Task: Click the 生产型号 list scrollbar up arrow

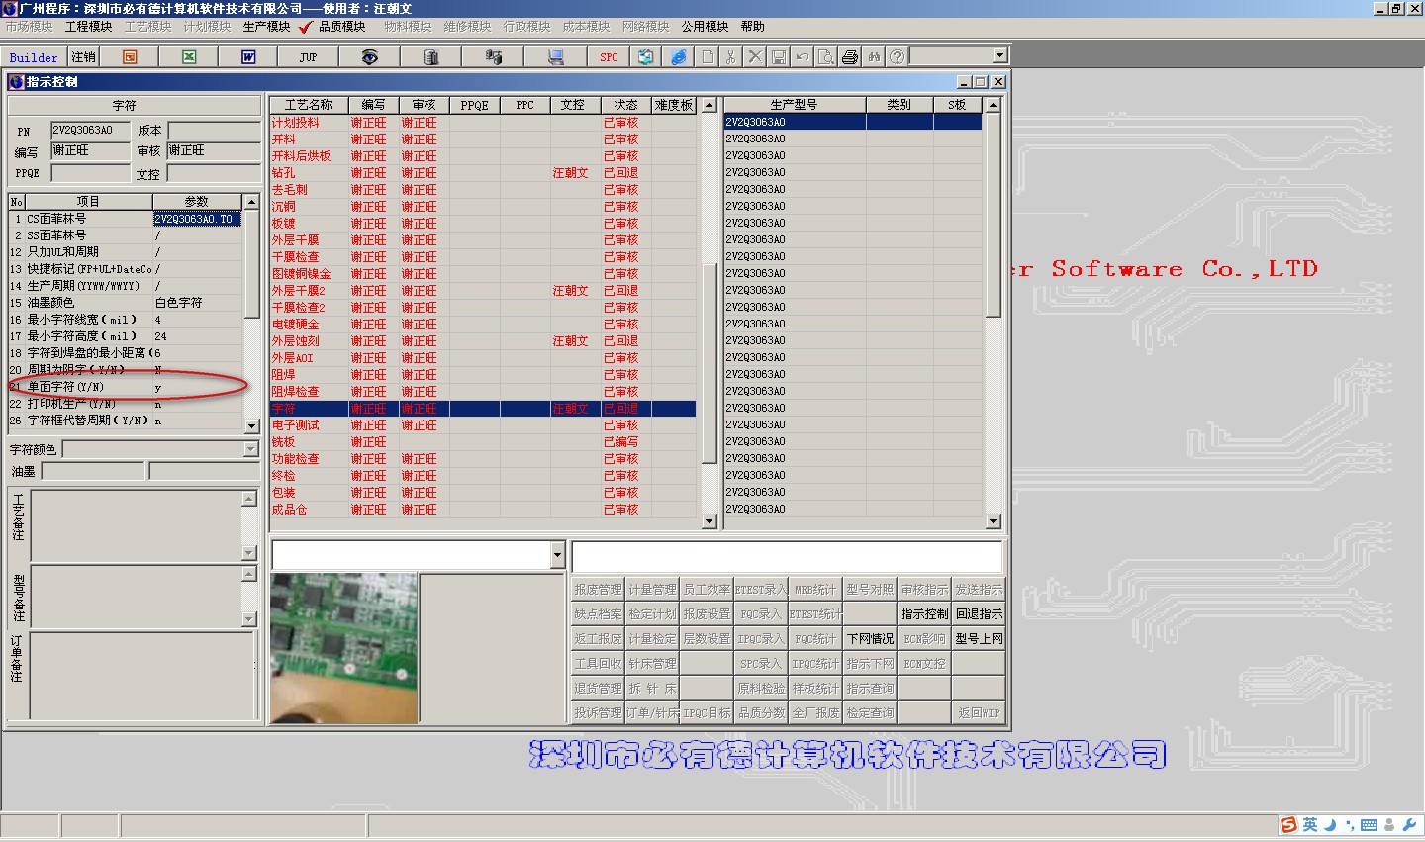Action: click(994, 105)
